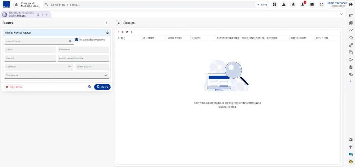Focus the Aliquota input field
This screenshot has width=355, height=167.
pyautogui.click(x=30, y=58)
